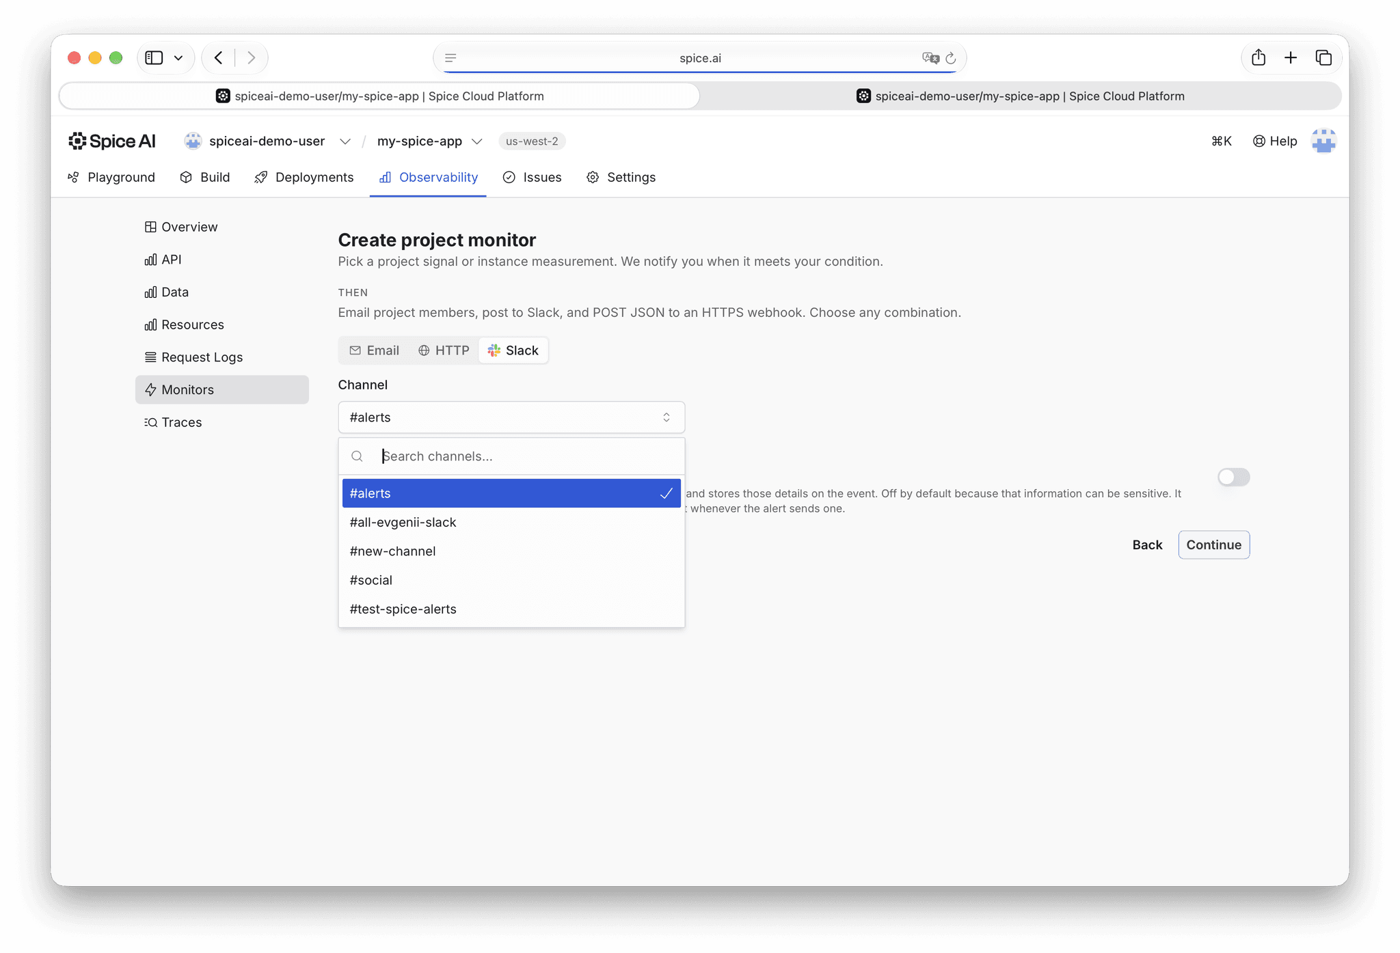The width and height of the screenshot is (1400, 953).
Task: Add a new tab with plus icon
Action: click(1291, 57)
